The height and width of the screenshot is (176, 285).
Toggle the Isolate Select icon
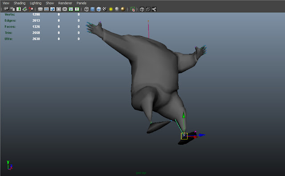pos(133,9)
